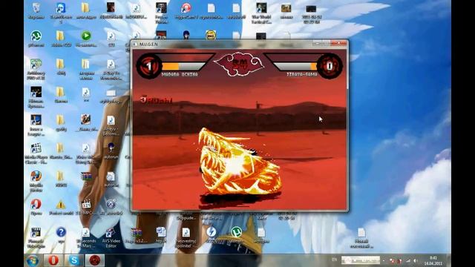Click player 2 health bar in M.U.G.E.N

pyautogui.click(x=295, y=66)
